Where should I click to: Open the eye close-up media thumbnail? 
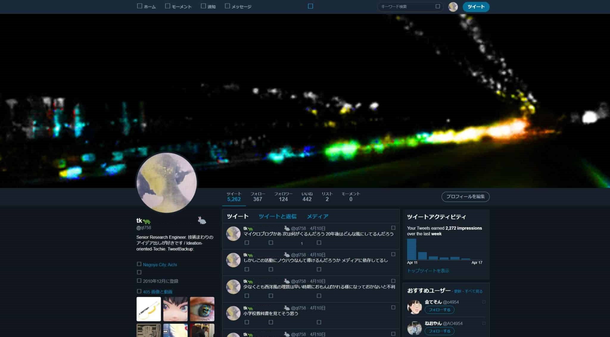coord(202,309)
